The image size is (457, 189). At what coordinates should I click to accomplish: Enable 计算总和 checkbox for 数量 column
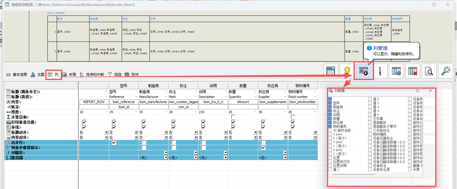(x=233, y=117)
